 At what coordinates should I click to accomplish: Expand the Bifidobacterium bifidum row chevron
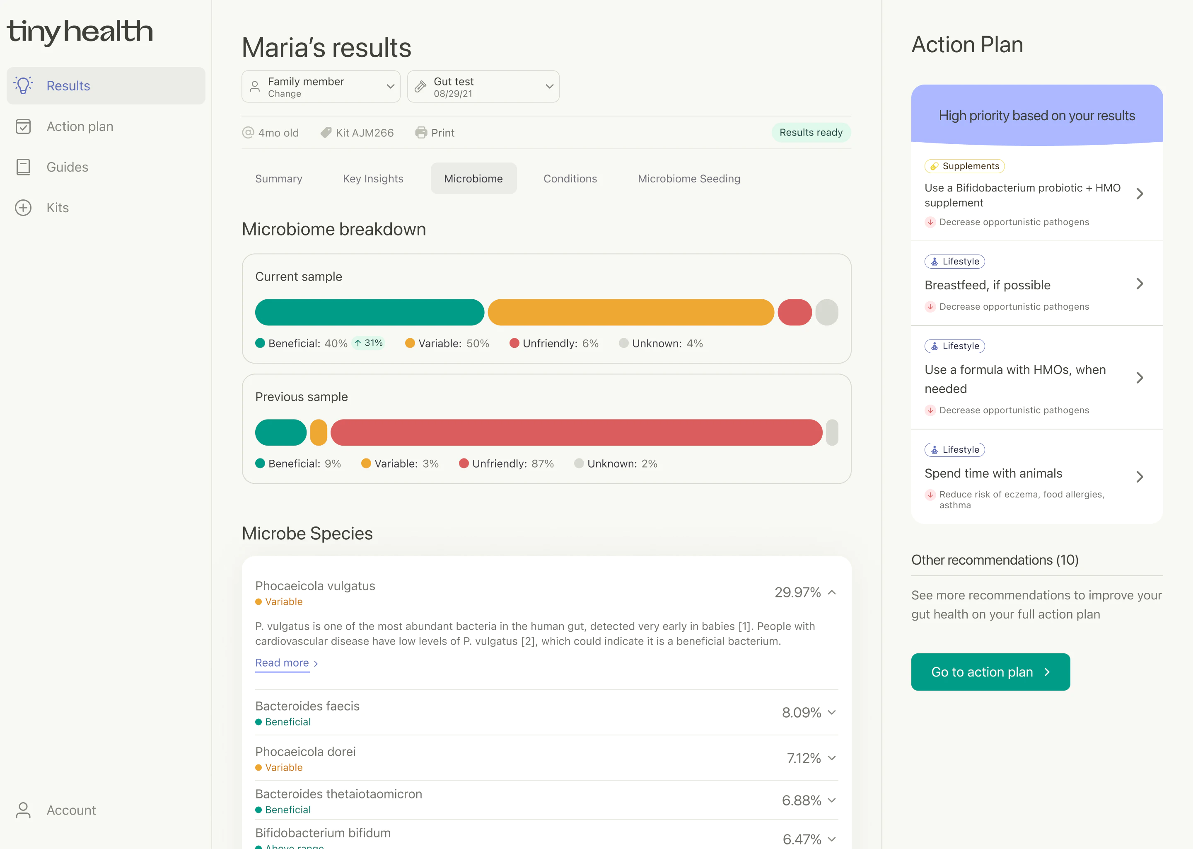[832, 839]
